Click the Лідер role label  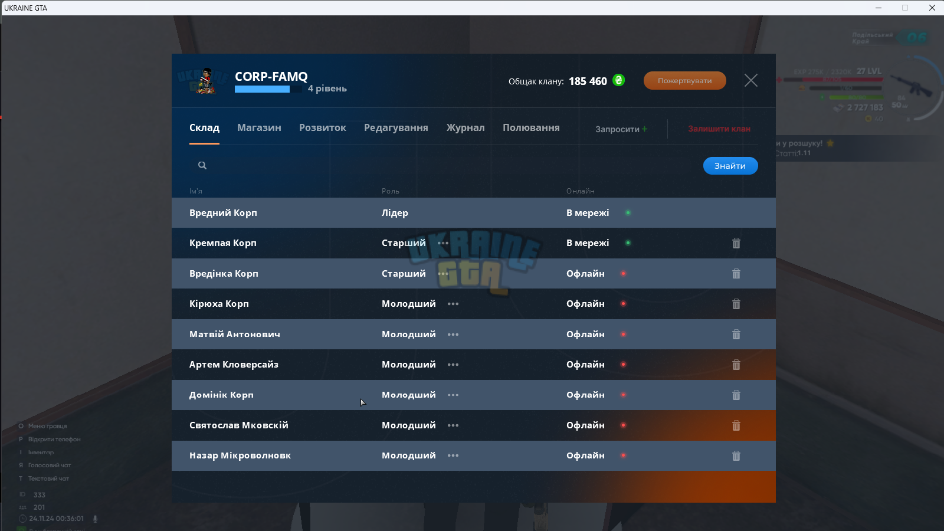click(x=395, y=213)
